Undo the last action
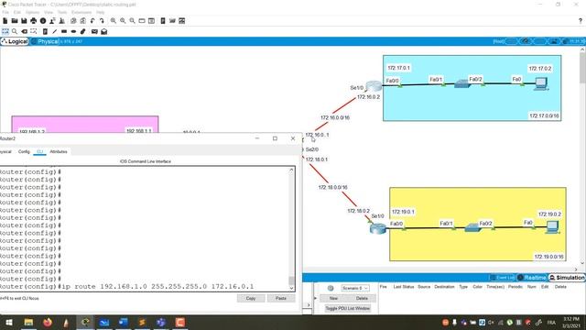Viewport: 586px width, 330px height. pos(92,21)
